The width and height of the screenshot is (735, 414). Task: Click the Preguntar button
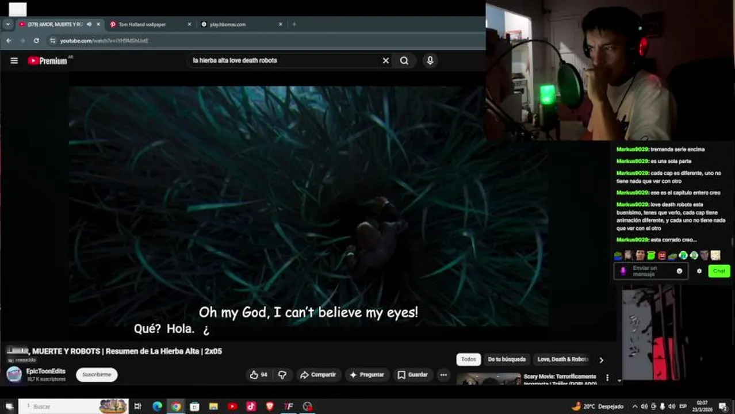(x=367, y=375)
